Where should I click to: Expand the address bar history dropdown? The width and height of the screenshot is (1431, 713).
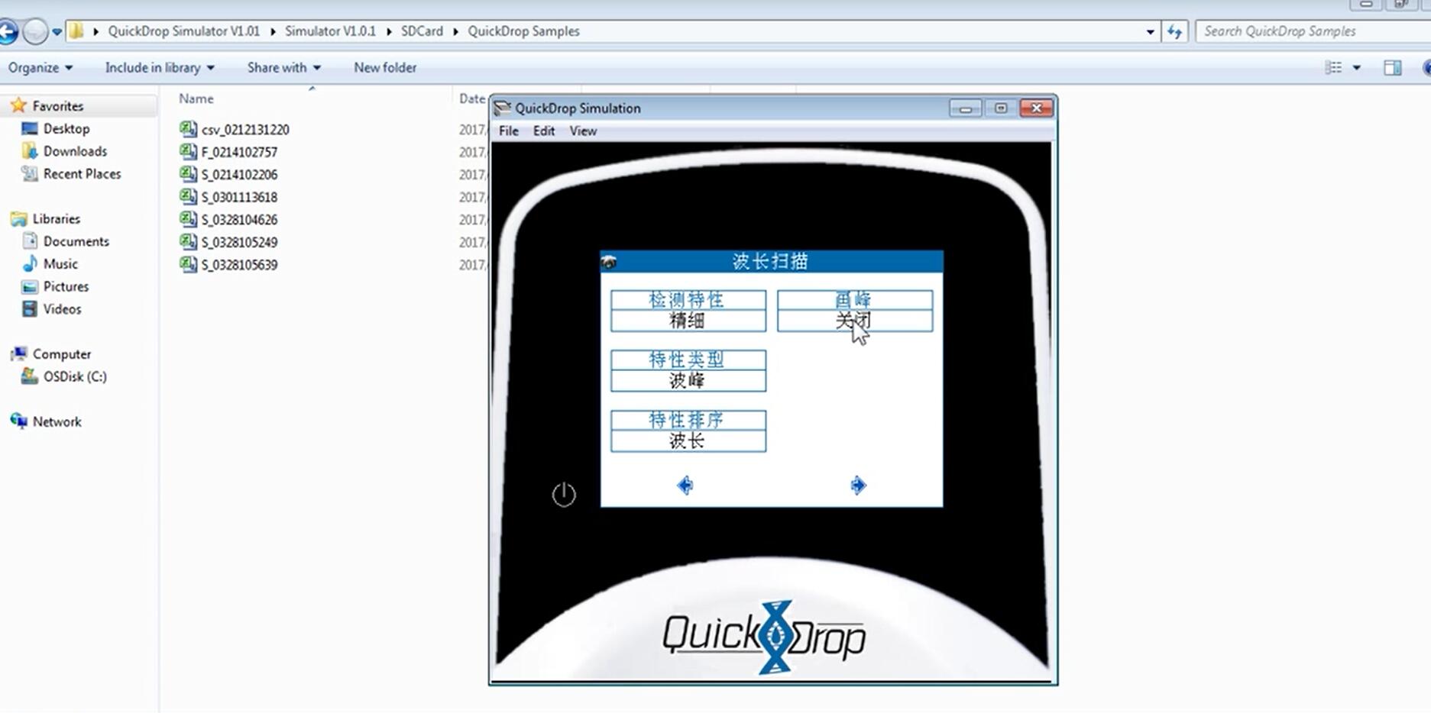1150,31
